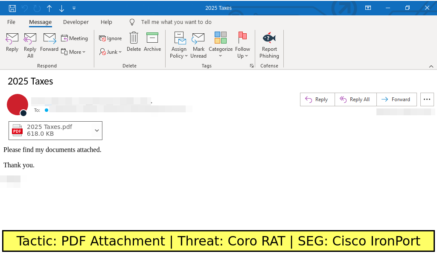Open the Junk dropdown menu
Viewport: 437px width, 254px height.
tap(111, 52)
